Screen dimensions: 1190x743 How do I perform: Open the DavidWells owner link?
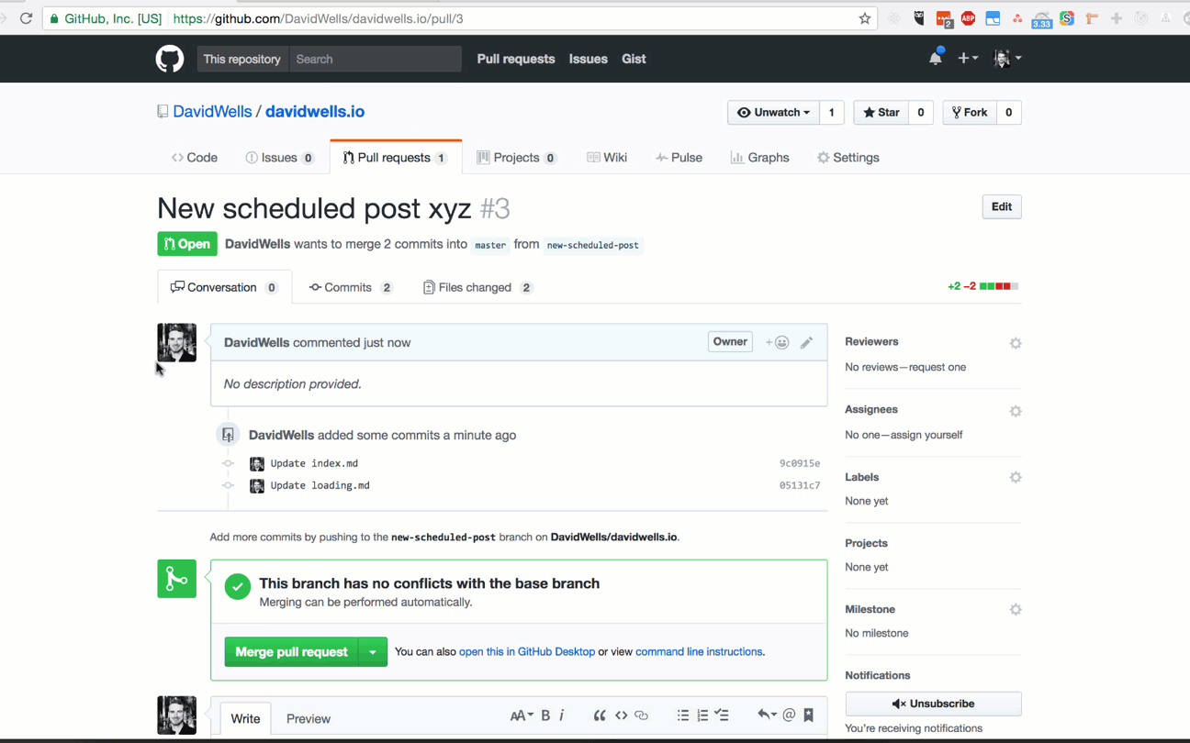(212, 112)
